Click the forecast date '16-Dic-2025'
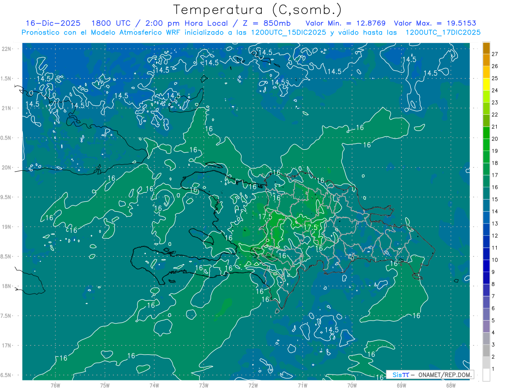 [53, 23]
